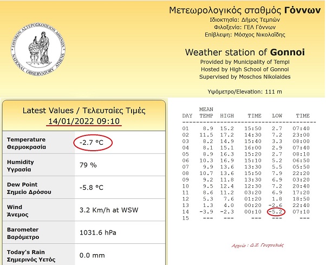Click the barometer value '1031.6 hPa'
326x265 pixels.
pyautogui.click(x=97, y=232)
